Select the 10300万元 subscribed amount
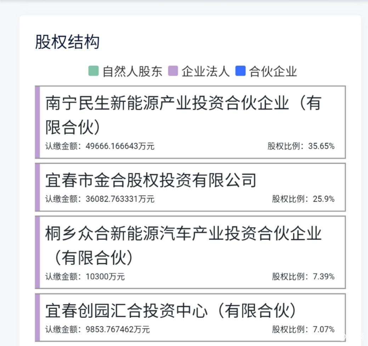368x346 pixels. click(x=105, y=277)
